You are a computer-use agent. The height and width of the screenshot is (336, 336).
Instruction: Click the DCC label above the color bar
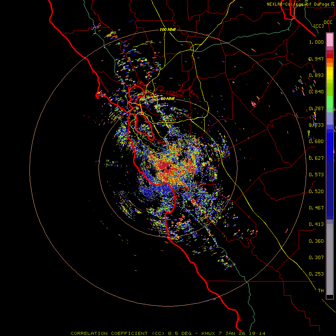pyautogui.click(x=328, y=22)
